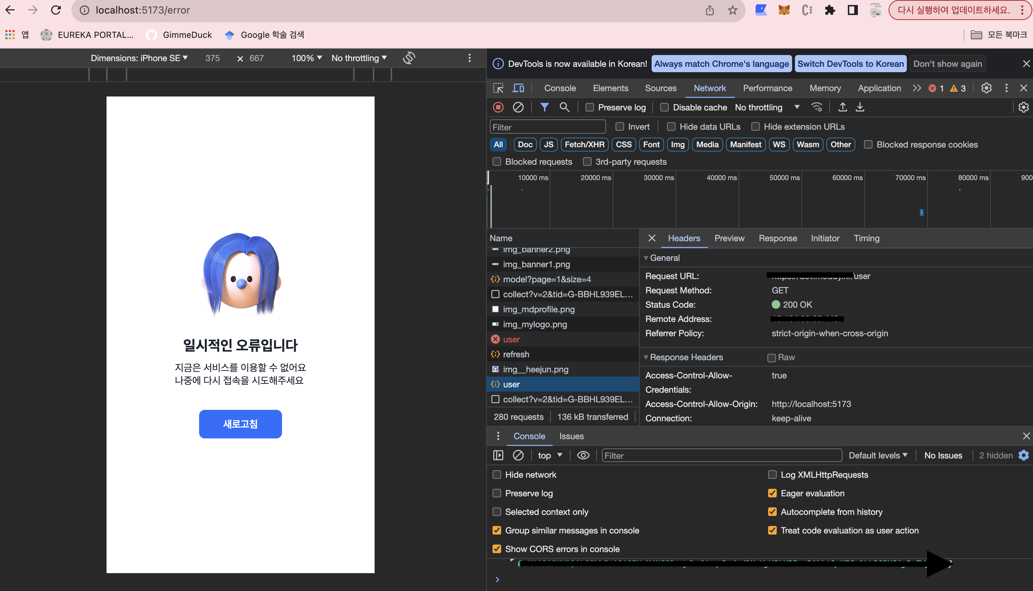Open network search magnifier

[x=564, y=107]
